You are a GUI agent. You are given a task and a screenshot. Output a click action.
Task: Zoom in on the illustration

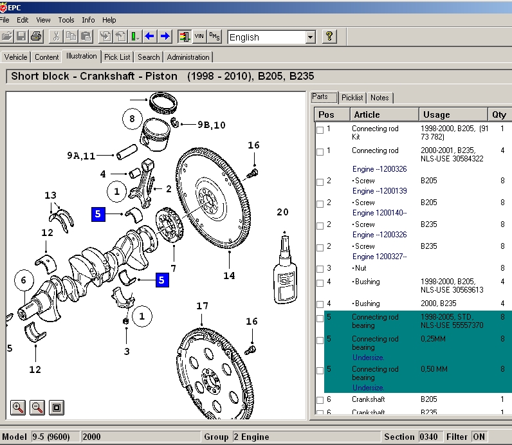[x=18, y=407]
